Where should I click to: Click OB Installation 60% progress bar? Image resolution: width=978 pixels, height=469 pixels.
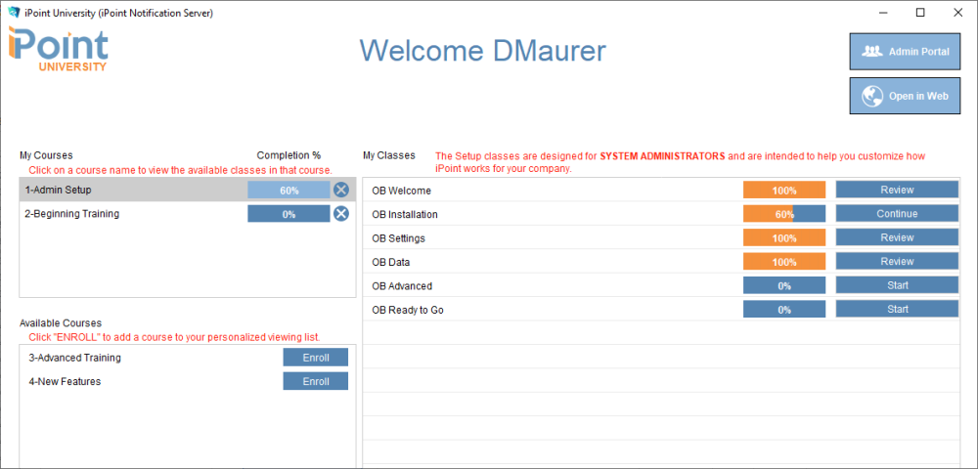click(x=784, y=214)
